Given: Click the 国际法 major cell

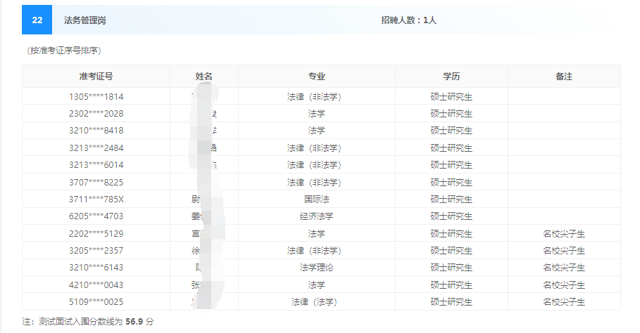Looking at the screenshot, I should [x=316, y=199].
